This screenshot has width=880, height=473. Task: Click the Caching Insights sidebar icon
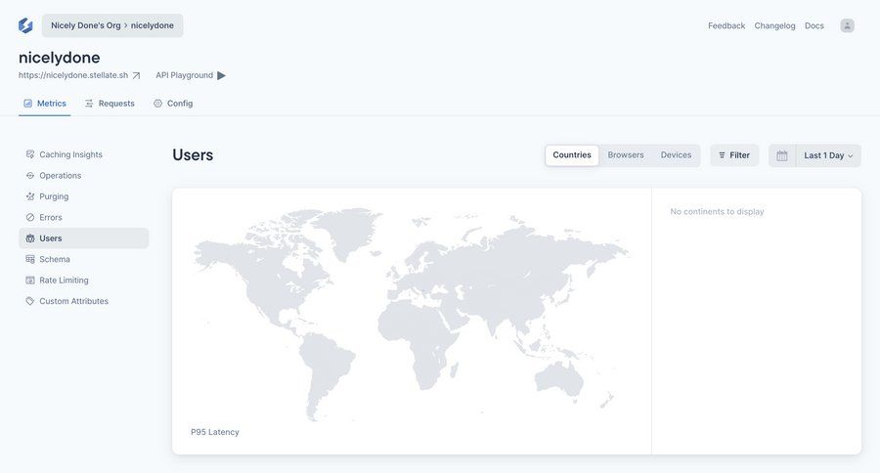(x=30, y=154)
